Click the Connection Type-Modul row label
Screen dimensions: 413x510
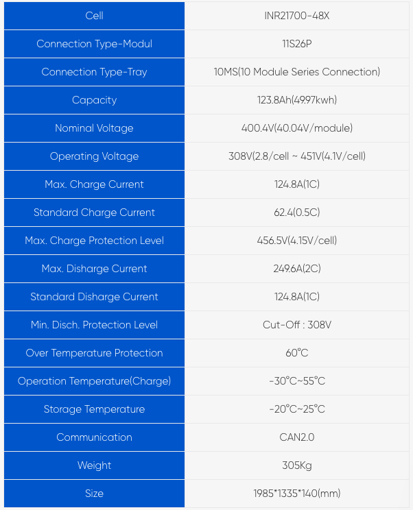coord(94,44)
